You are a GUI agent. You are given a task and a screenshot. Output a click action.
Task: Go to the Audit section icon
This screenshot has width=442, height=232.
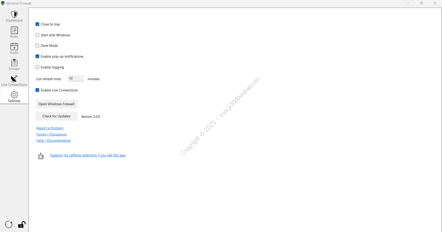tap(14, 47)
